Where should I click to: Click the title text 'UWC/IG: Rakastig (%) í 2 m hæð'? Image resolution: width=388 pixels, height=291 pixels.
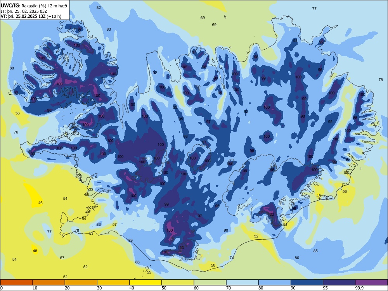tap(34, 5)
